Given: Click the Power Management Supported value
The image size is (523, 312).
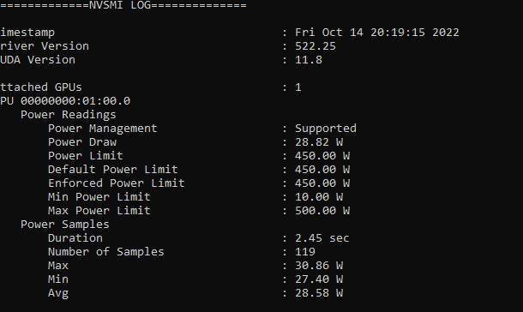Looking at the screenshot, I should (326, 129).
